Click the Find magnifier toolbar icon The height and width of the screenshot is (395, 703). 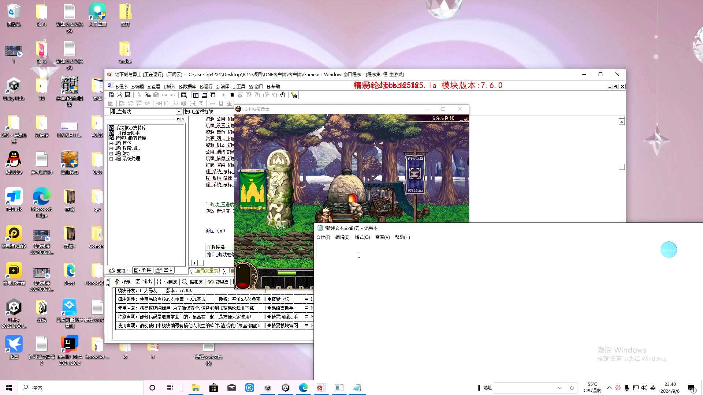pos(184,95)
